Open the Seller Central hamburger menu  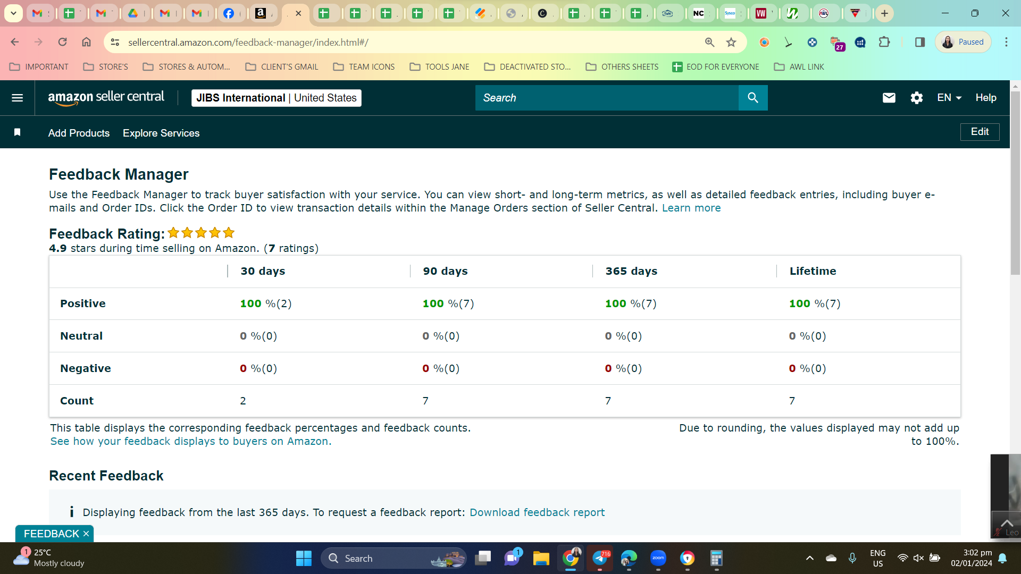(17, 98)
